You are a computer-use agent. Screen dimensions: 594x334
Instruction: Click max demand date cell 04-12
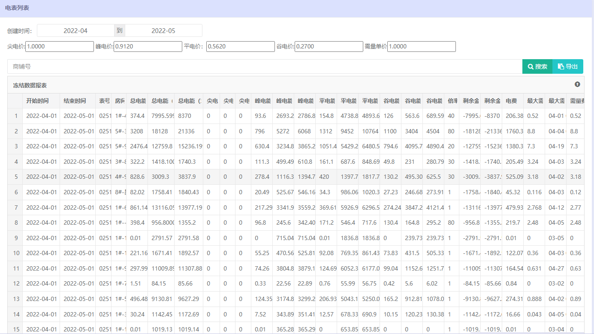[x=555, y=208]
